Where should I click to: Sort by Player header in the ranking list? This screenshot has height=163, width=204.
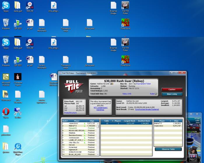click(x=77, y=121)
